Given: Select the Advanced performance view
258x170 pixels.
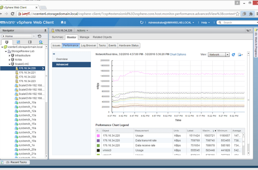Looking at the screenshot, I should tap(71, 65).
